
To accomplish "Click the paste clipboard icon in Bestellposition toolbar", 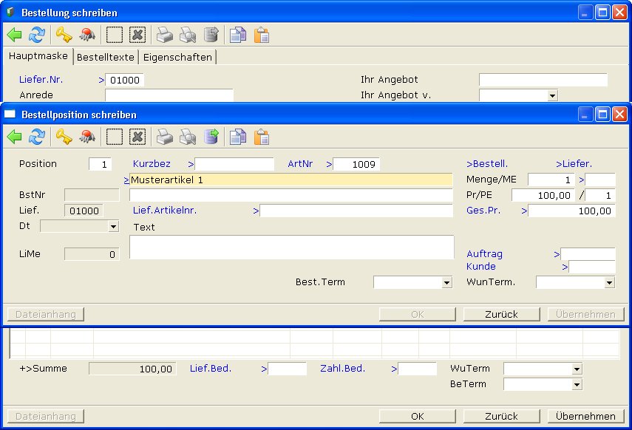I will tap(261, 137).
